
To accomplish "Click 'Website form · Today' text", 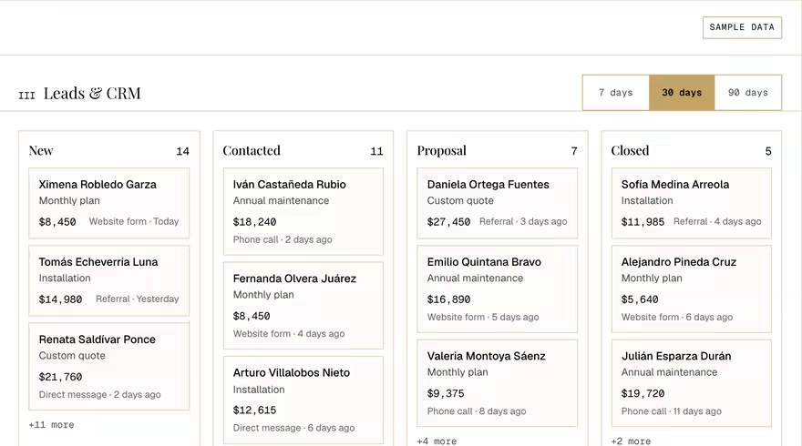I will pyautogui.click(x=134, y=222).
